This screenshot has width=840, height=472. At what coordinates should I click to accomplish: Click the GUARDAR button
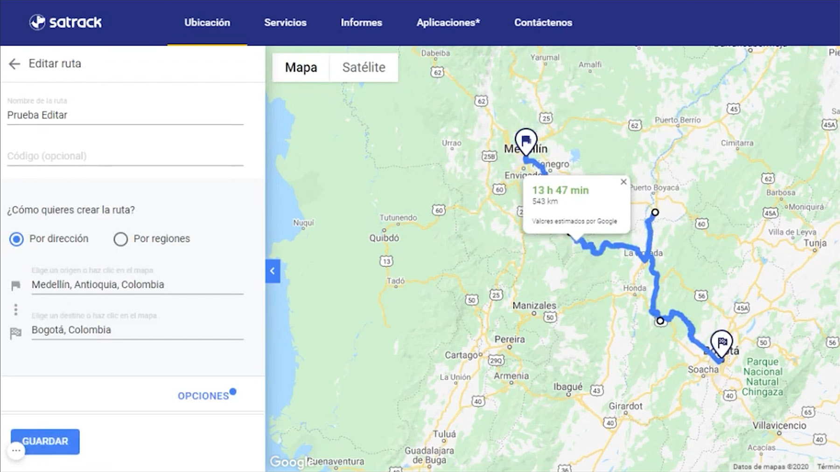tap(45, 441)
